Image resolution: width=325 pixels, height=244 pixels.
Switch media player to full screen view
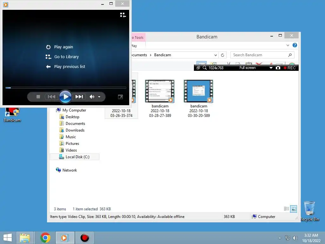click(x=120, y=97)
